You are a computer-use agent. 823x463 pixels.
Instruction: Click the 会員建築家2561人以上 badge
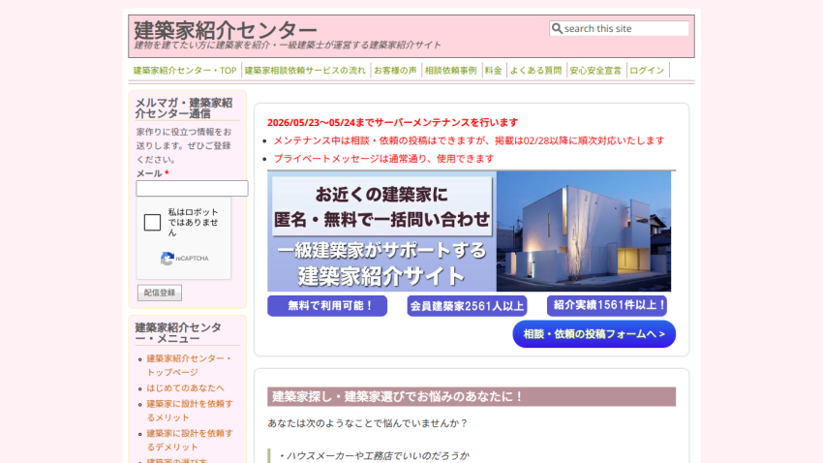click(x=467, y=305)
